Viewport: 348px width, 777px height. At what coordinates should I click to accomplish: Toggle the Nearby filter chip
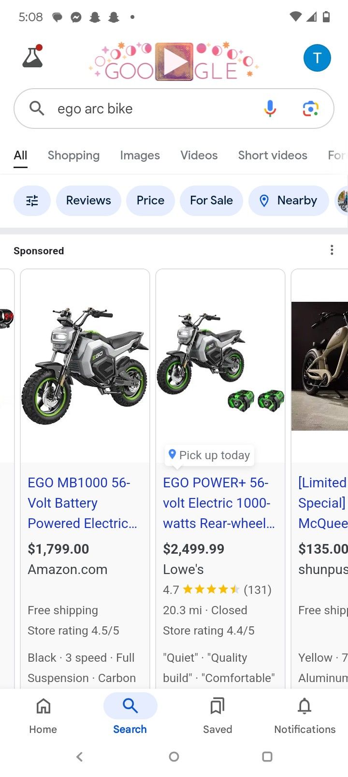coord(289,201)
